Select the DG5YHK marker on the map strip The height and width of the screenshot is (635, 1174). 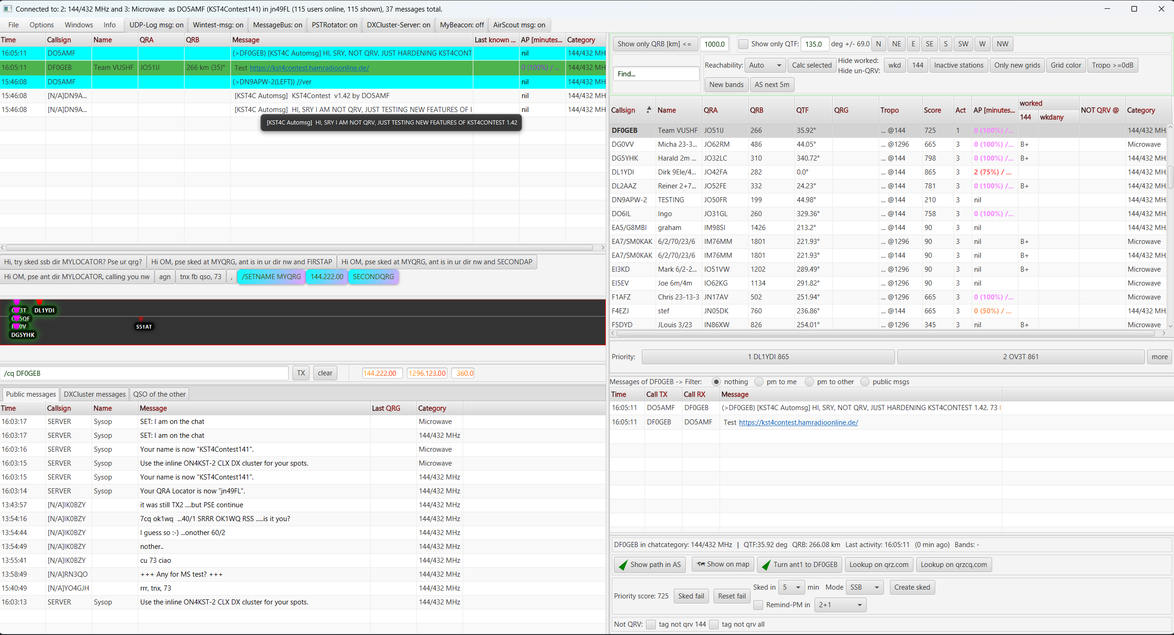click(23, 335)
